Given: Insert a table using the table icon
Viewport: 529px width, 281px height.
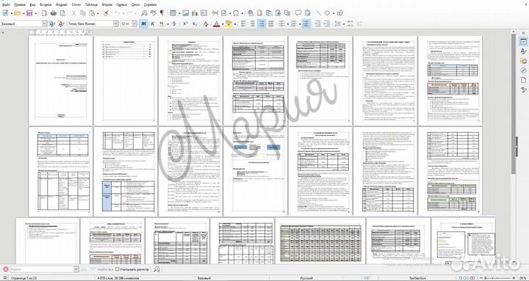Looking at the screenshot, I should [x=173, y=13].
